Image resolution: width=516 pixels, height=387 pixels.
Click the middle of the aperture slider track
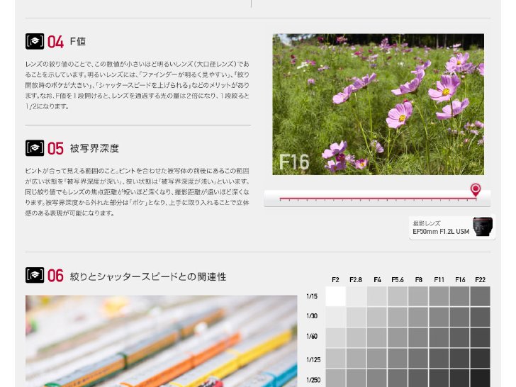click(x=378, y=198)
